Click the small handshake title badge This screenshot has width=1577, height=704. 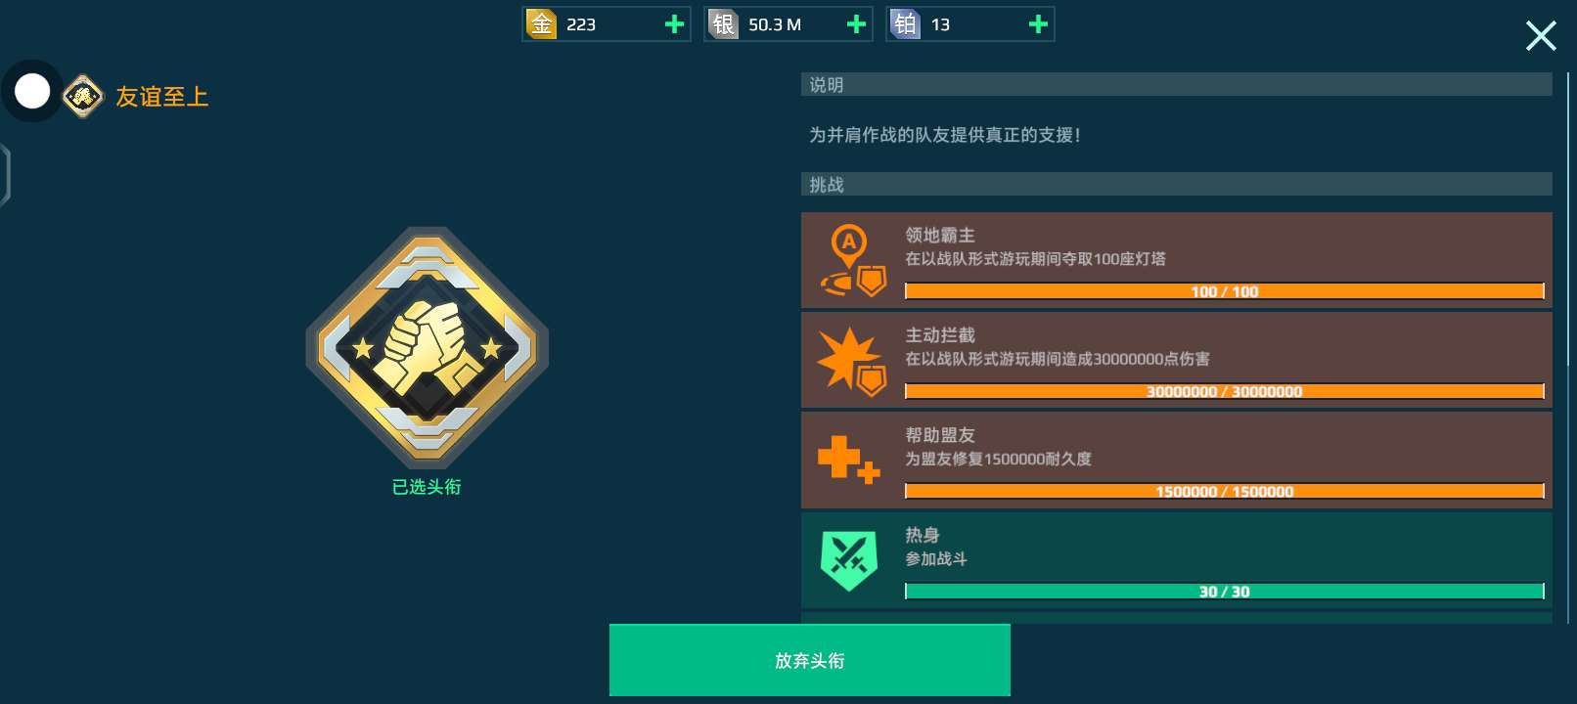point(83,96)
